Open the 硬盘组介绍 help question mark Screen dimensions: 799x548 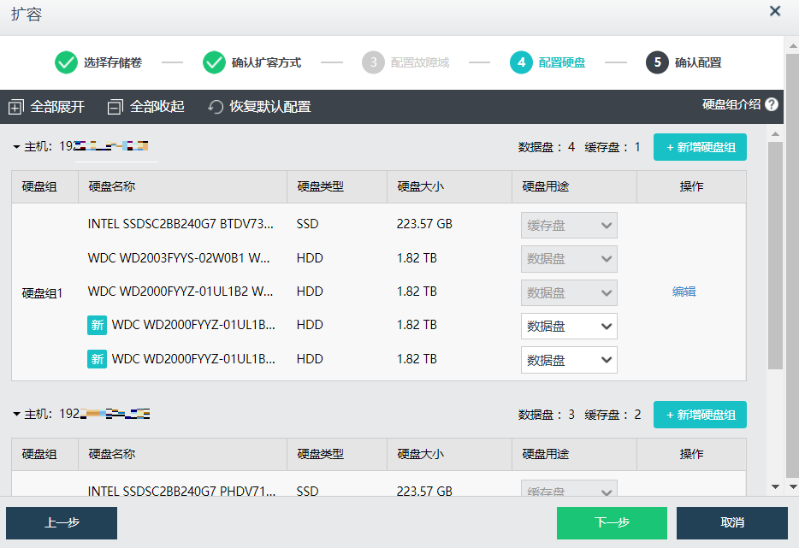click(x=772, y=104)
